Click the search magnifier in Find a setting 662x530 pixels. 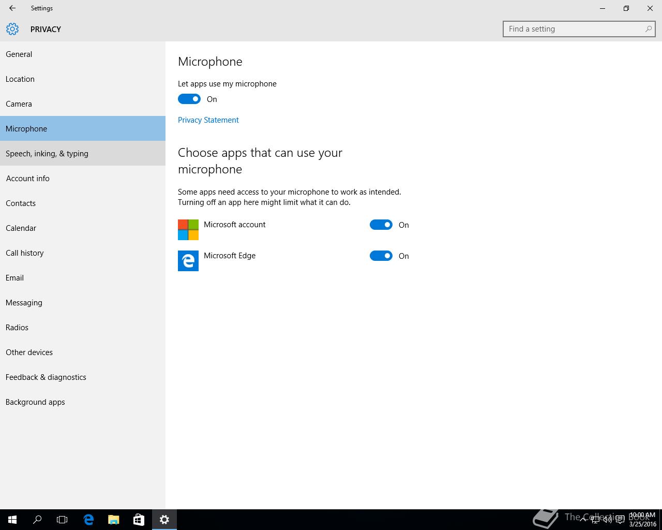click(648, 29)
